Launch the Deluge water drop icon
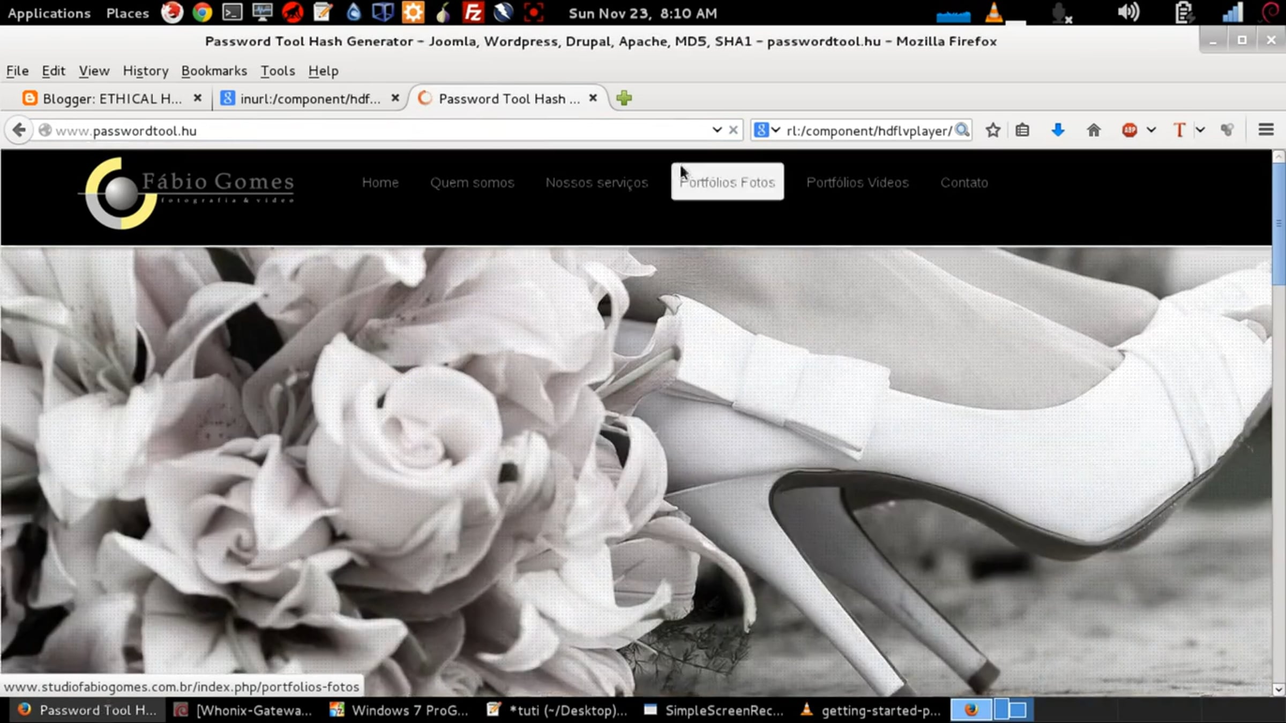The width and height of the screenshot is (1286, 723). pyautogui.click(x=354, y=12)
